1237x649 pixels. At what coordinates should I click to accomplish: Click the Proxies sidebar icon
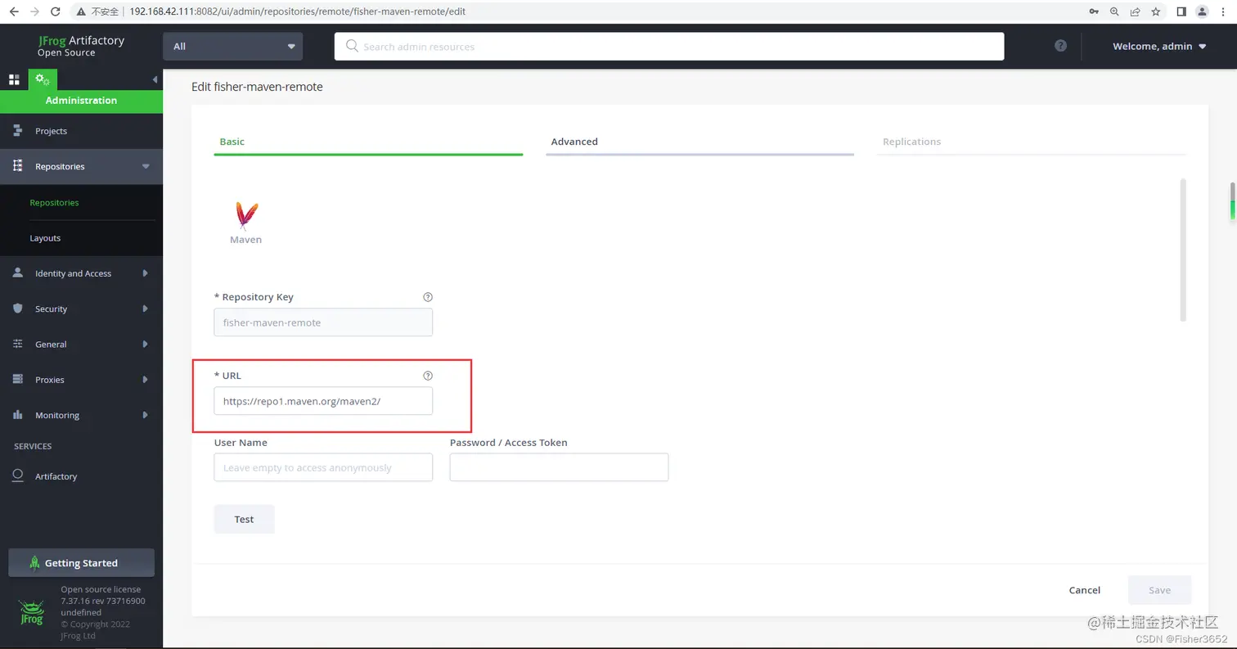17,379
